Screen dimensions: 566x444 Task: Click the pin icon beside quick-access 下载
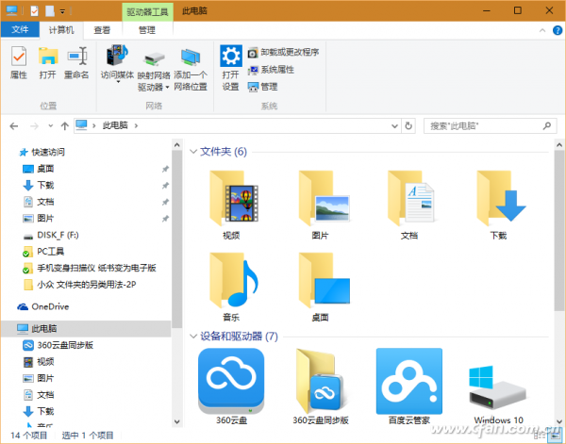165,186
